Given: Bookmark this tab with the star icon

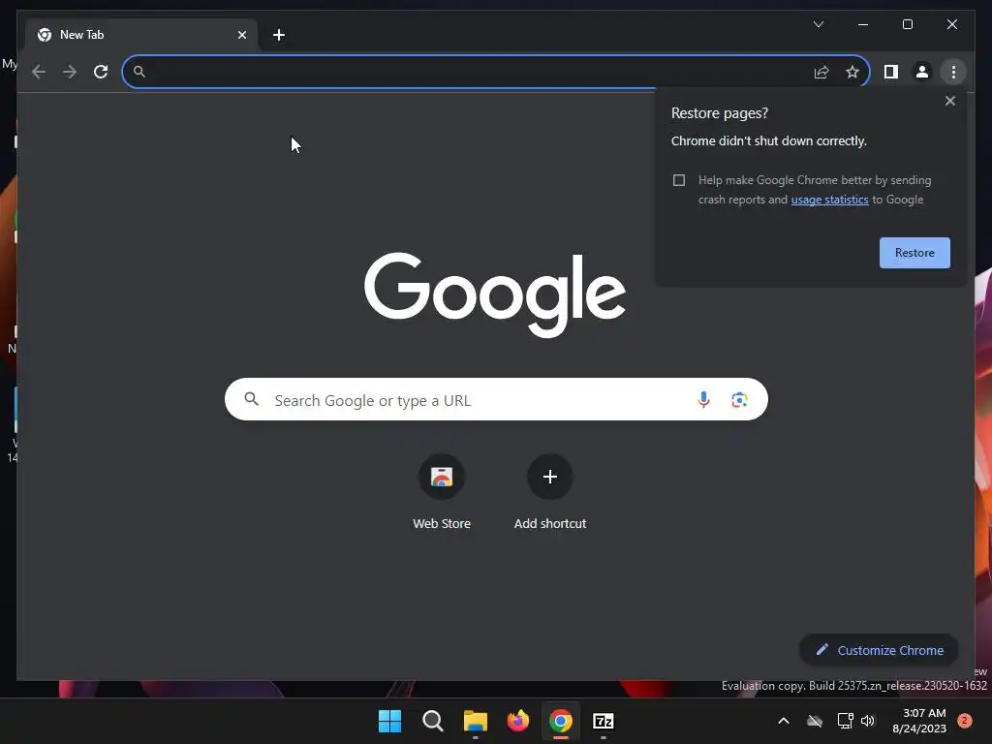Looking at the screenshot, I should (x=852, y=72).
